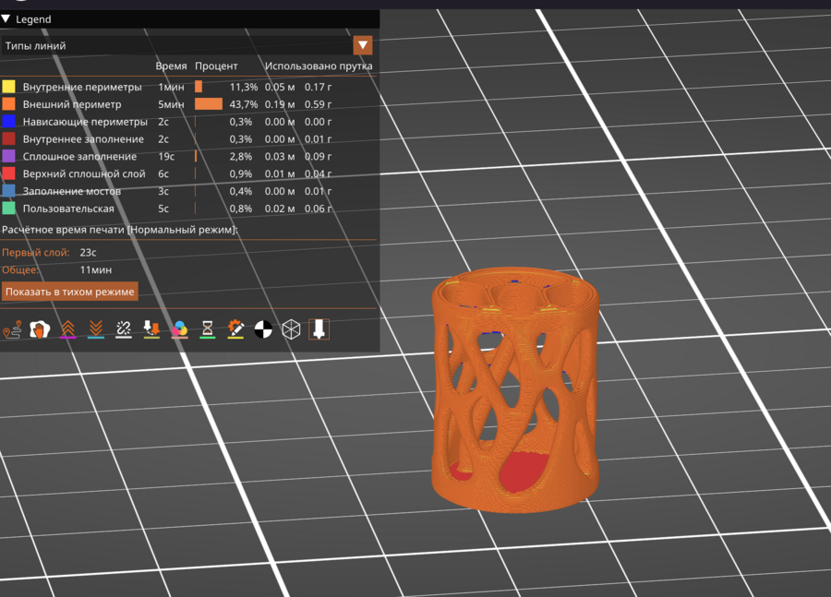The width and height of the screenshot is (831, 597).
Task: Click the Внешний периметр percentage bar
Action: (x=209, y=104)
